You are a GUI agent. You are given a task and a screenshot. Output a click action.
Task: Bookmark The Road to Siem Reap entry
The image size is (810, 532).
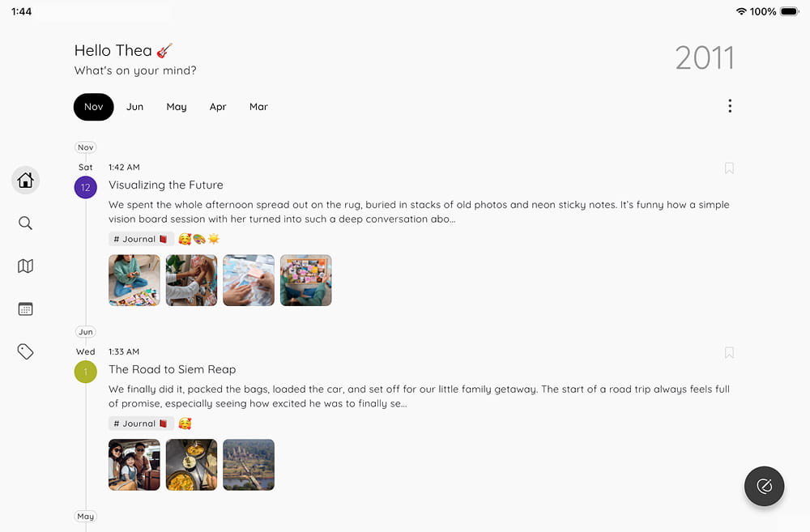pos(729,353)
